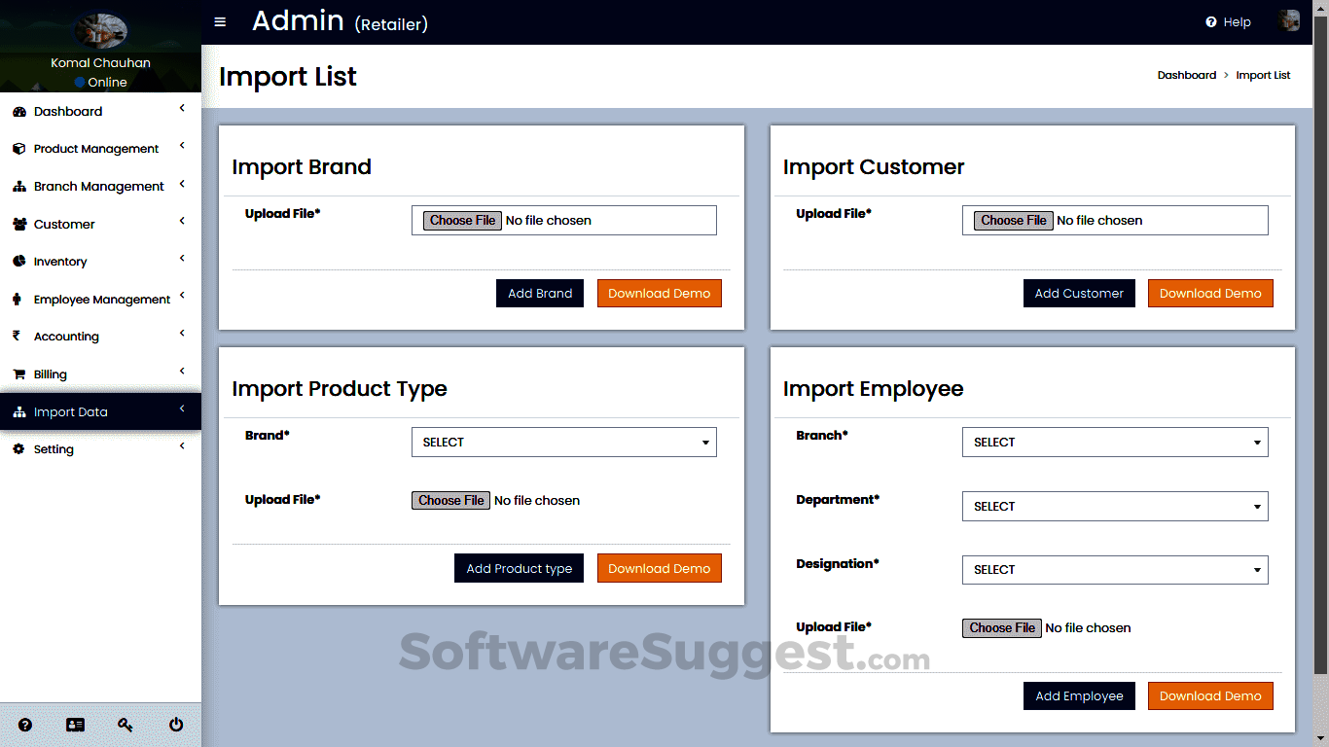Click the Billing shopping cart icon
The image size is (1329, 747).
pyautogui.click(x=18, y=374)
